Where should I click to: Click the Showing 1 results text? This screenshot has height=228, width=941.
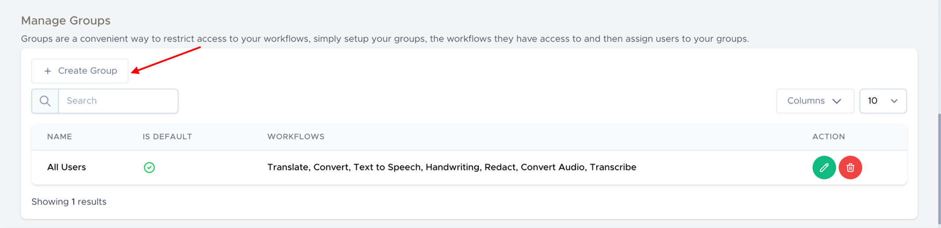(x=69, y=202)
